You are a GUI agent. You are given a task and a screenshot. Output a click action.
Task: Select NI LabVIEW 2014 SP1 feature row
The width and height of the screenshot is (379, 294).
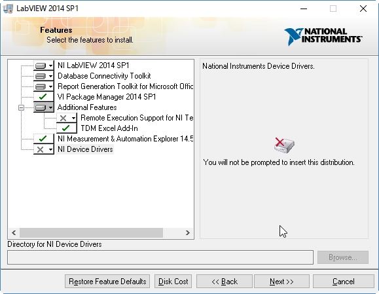click(94, 65)
